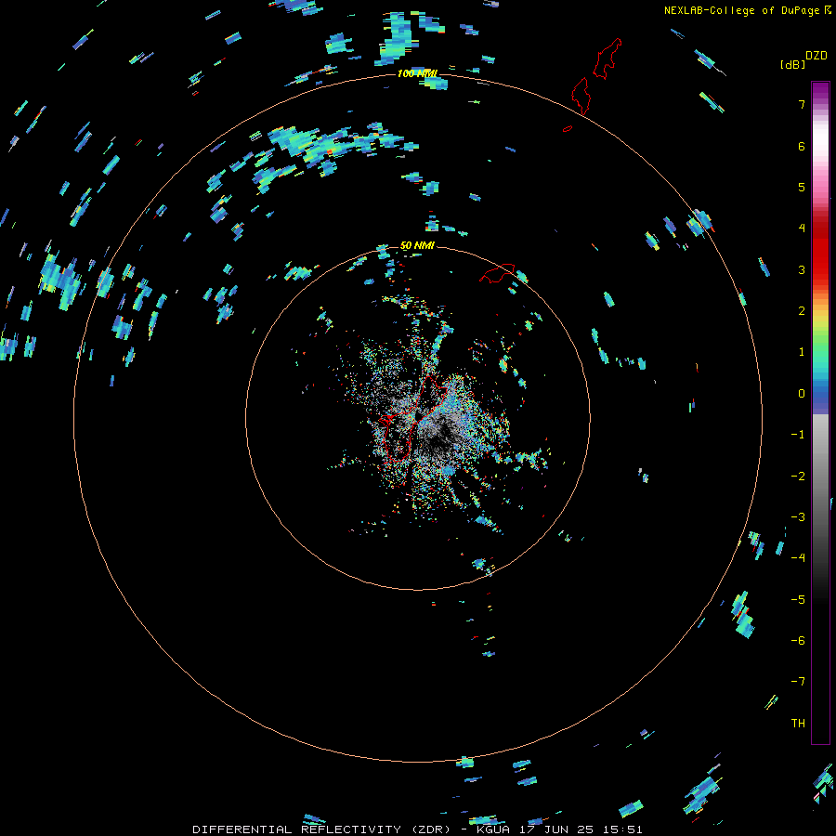Click the color scale value 1
The image size is (836, 836).
(x=802, y=352)
